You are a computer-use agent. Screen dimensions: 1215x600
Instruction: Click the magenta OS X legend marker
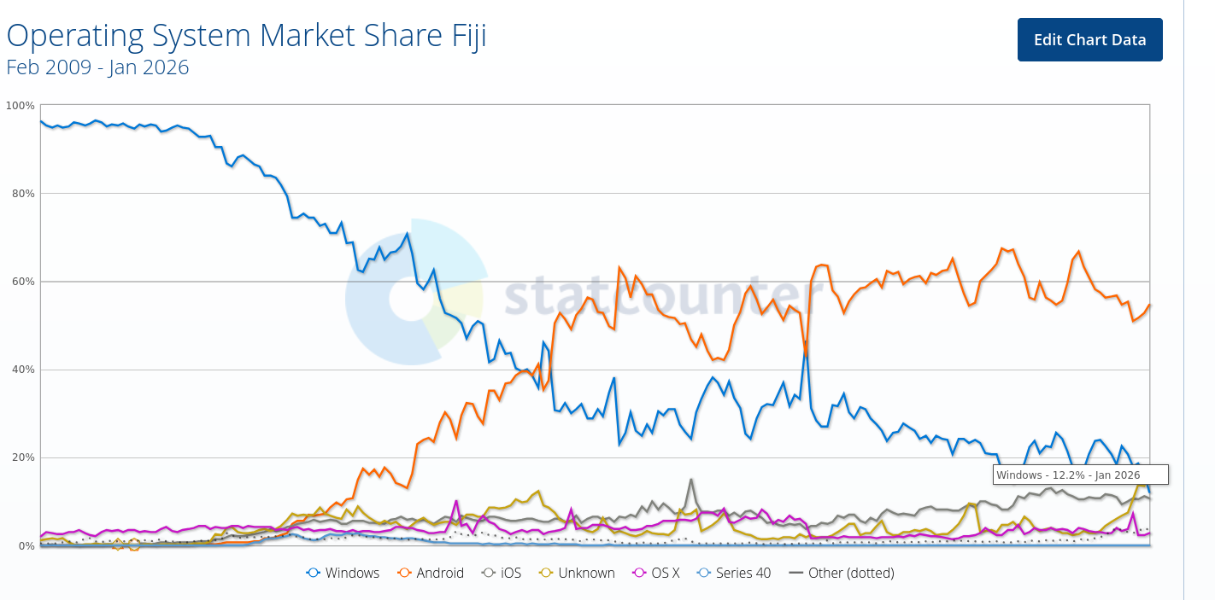642,573
